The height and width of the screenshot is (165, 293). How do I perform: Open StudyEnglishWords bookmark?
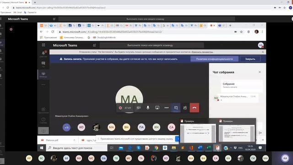(x=104, y=38)
